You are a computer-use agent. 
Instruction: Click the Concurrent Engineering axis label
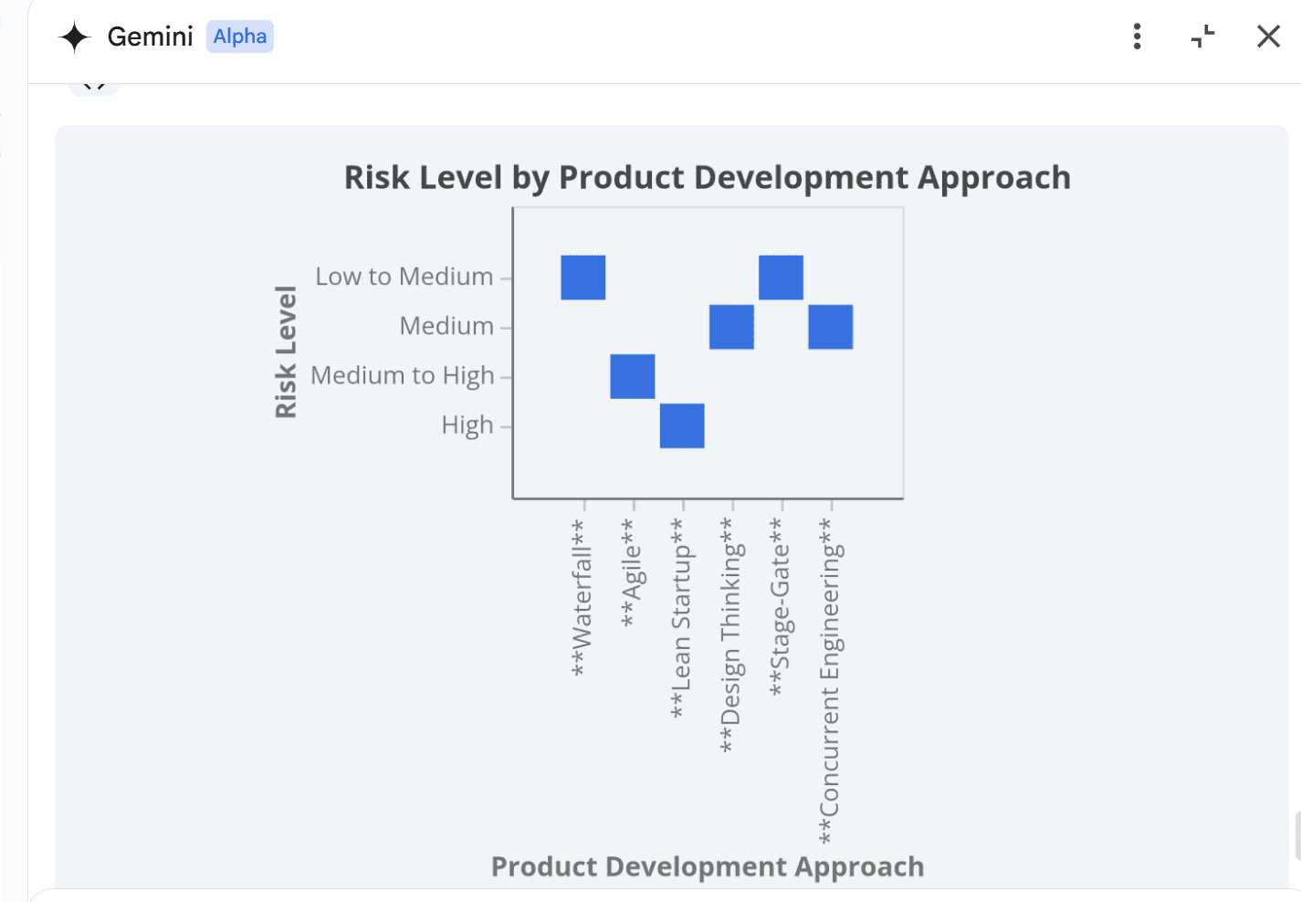click(x=830, y=681)
